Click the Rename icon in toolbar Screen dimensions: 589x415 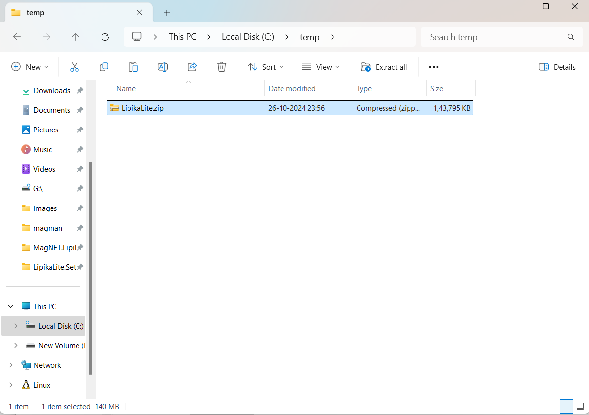pos(163,67)
